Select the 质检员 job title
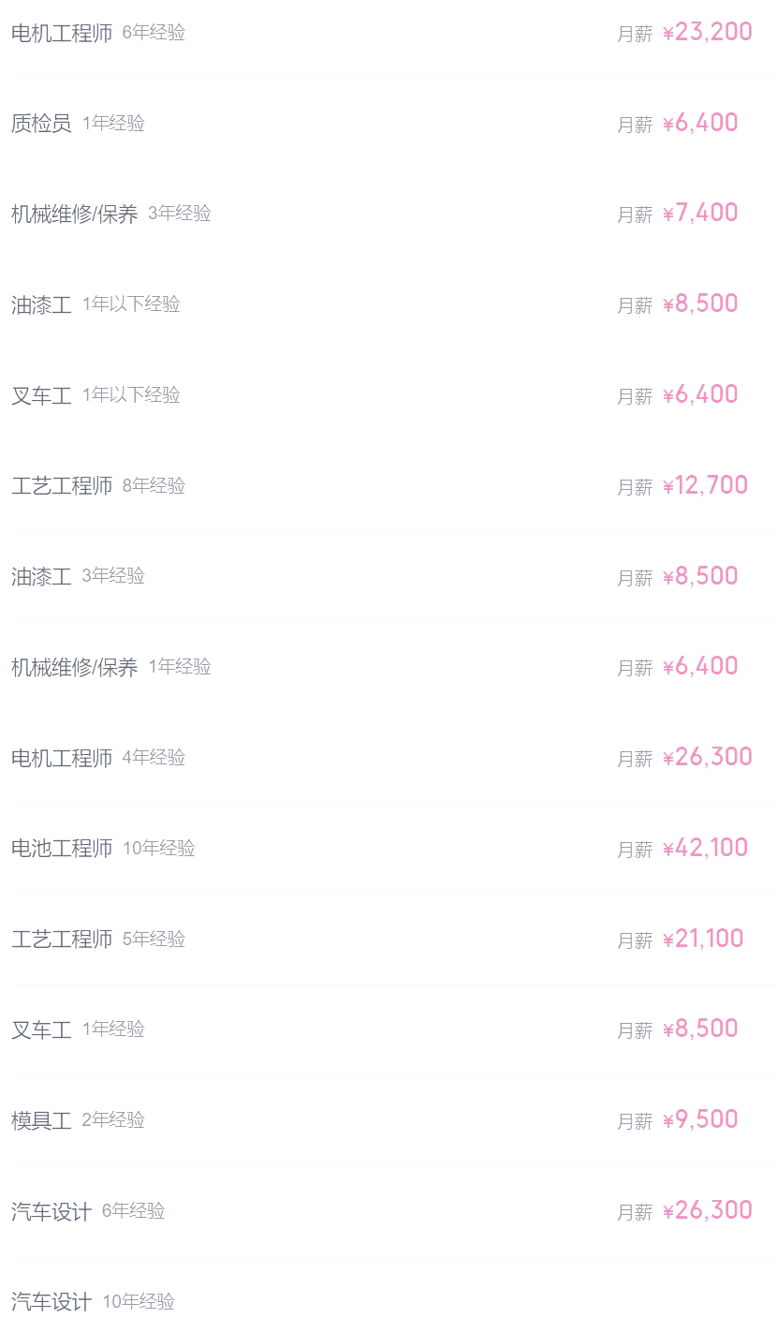The height and width of the screenshot is (1318, 778). [41, 124]
